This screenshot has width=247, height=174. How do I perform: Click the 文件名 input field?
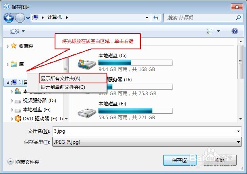[x=147, y=131]
